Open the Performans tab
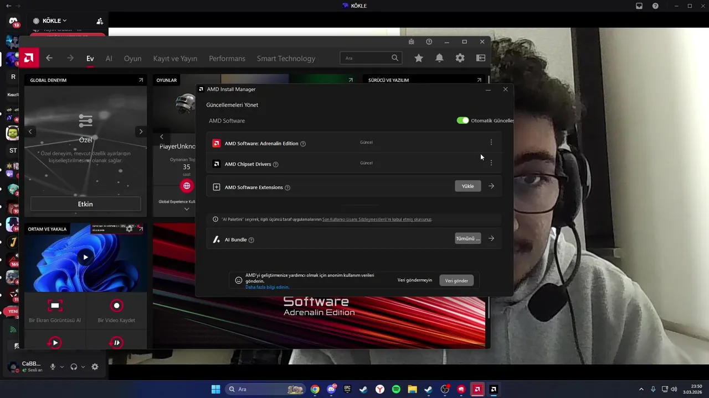Screen dimensions: 709x398 [227, 59]
